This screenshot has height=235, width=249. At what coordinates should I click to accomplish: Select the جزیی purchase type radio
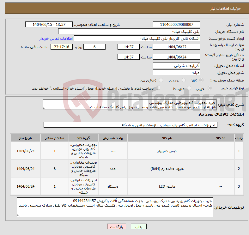click(210, 88)
